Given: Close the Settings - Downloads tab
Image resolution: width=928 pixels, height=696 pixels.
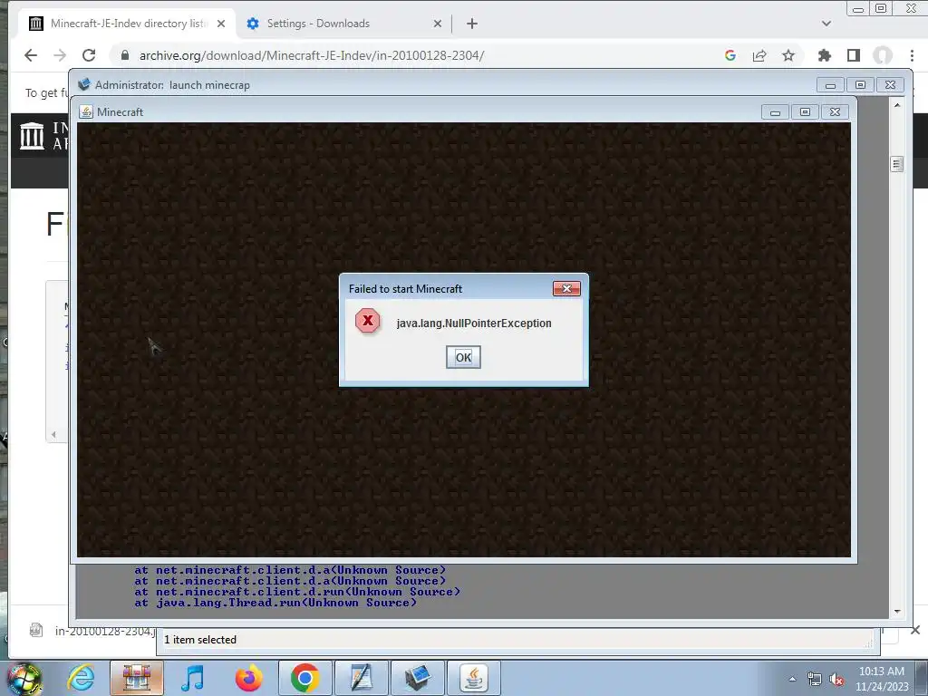Looking at the screenshot, I should [x=438, y=24].
